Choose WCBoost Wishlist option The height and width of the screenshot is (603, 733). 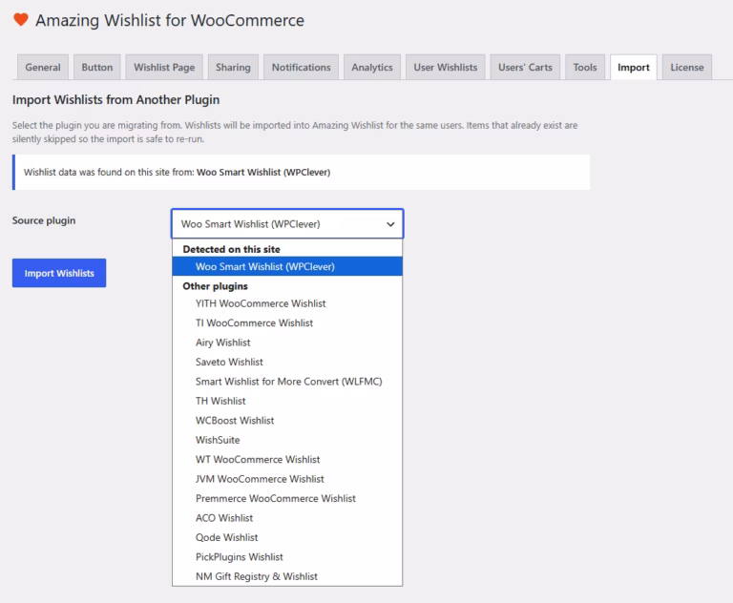287,421
